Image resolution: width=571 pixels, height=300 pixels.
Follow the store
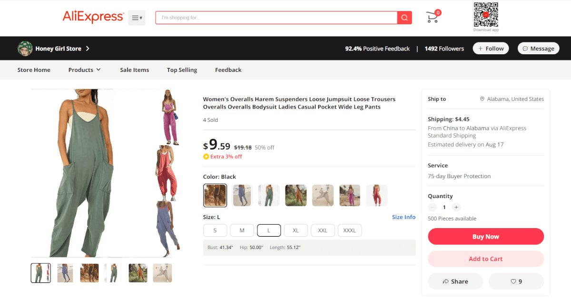pyautogui.click(x=491, y=49)
